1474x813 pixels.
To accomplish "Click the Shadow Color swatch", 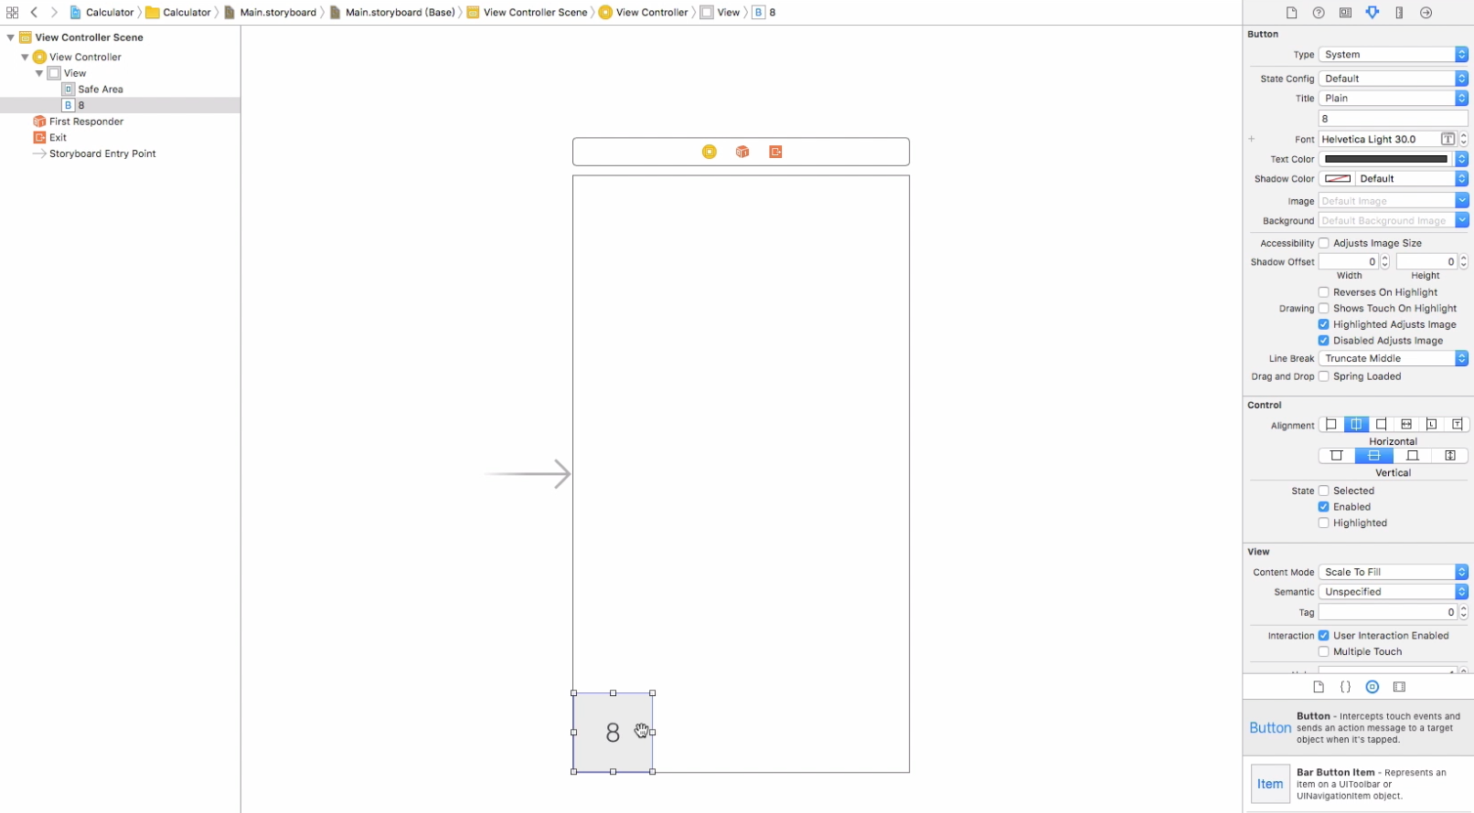I will pos(1337,179).
